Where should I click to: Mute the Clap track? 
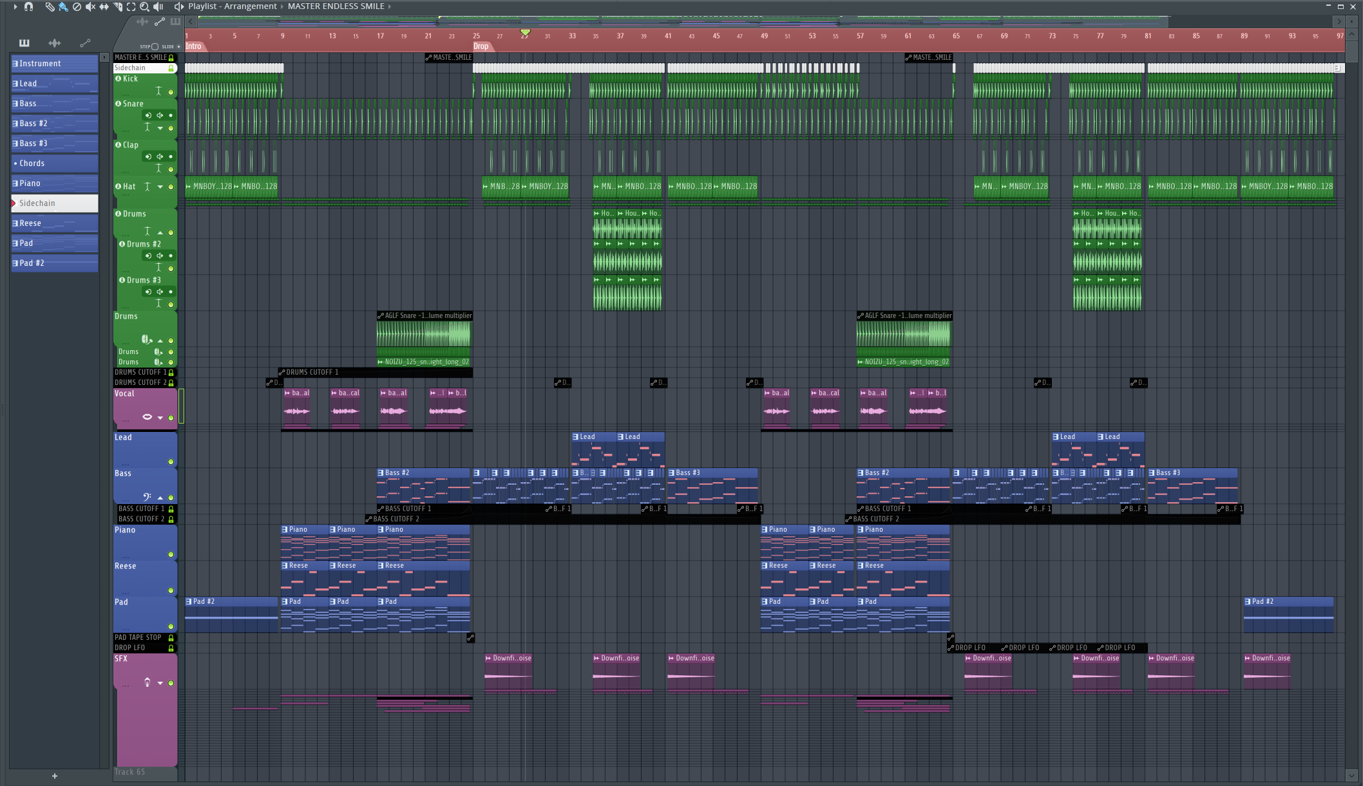171,169
